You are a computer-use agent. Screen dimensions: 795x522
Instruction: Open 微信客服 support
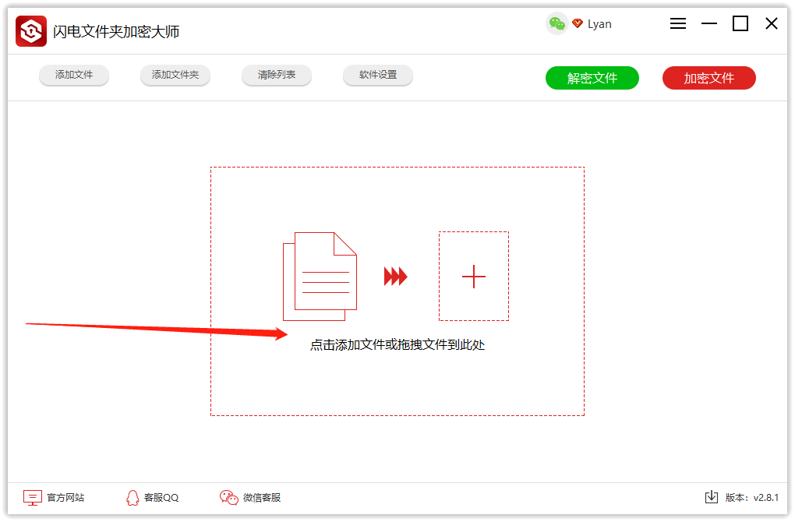click(262, 498)
